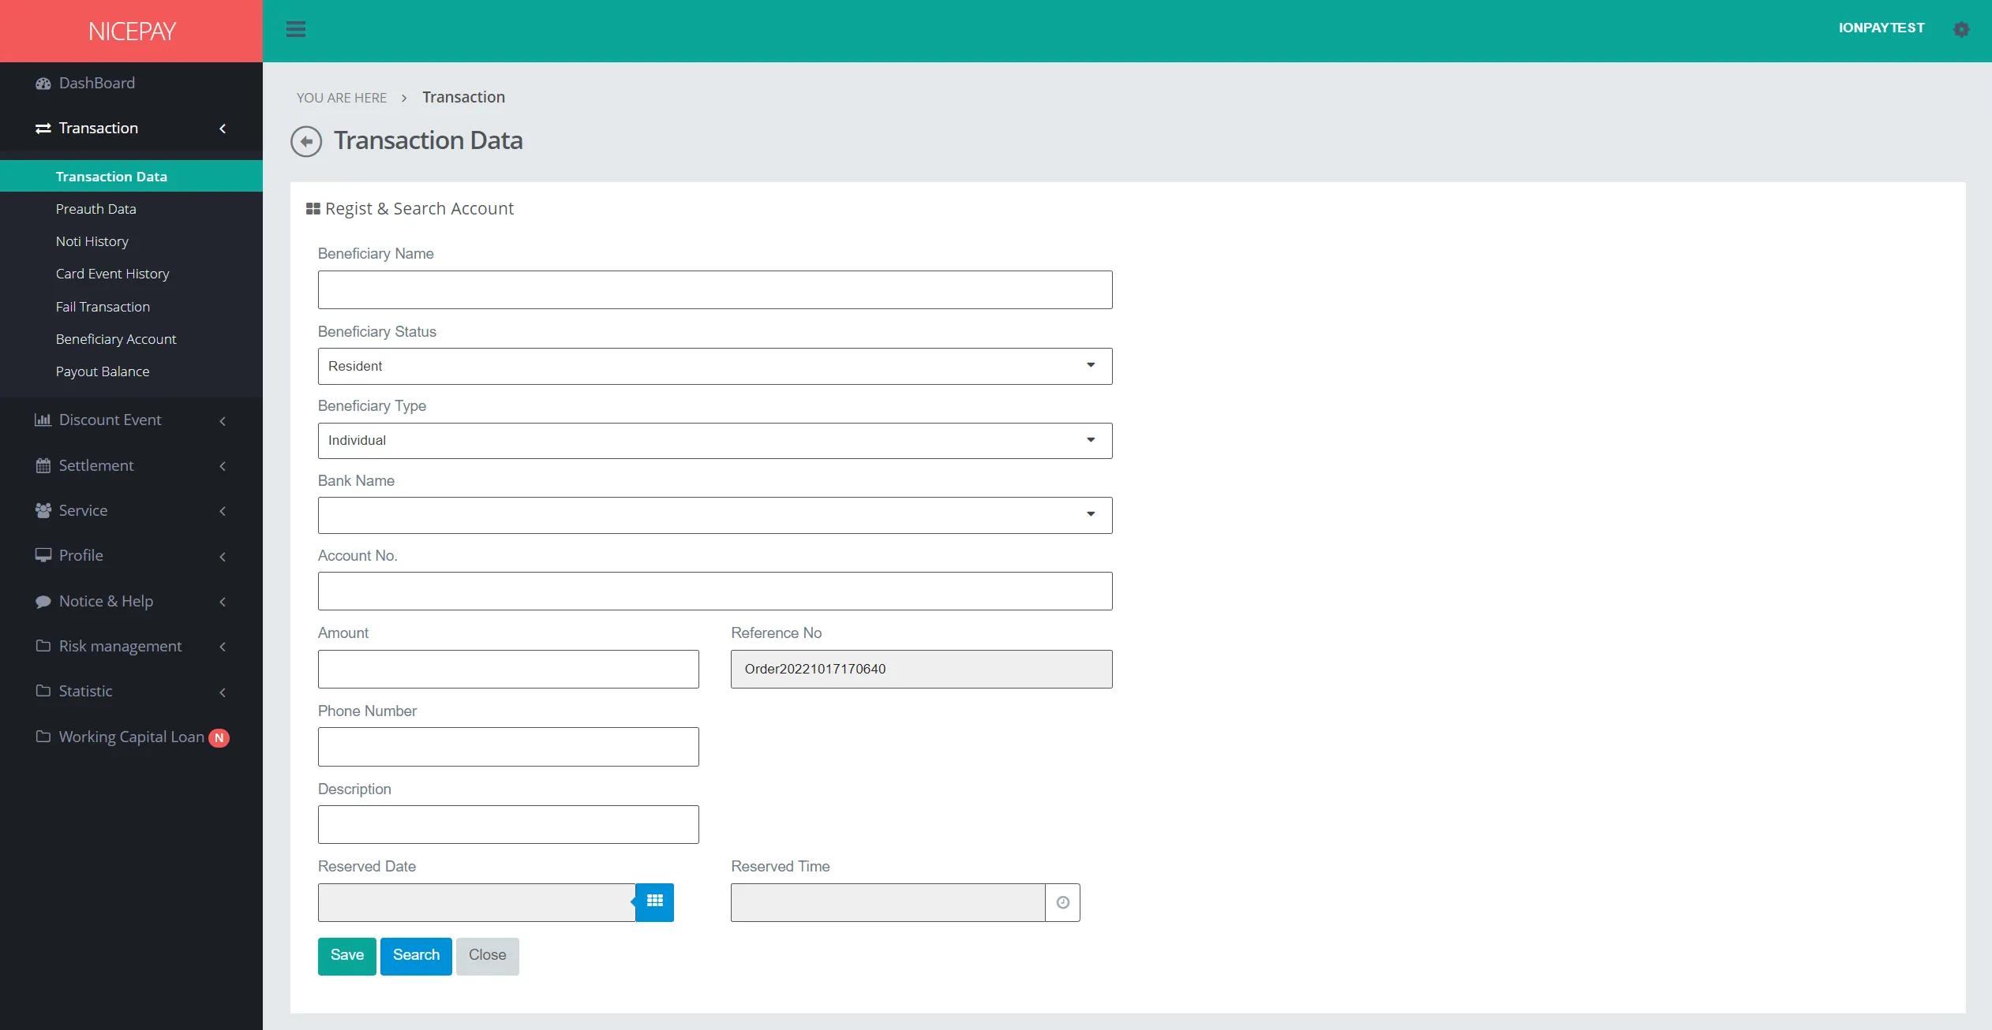Screen dimensions: 1992x1030
Task: Click the clock icon for Reserved Time
Action: click(x=1062, y=901)
